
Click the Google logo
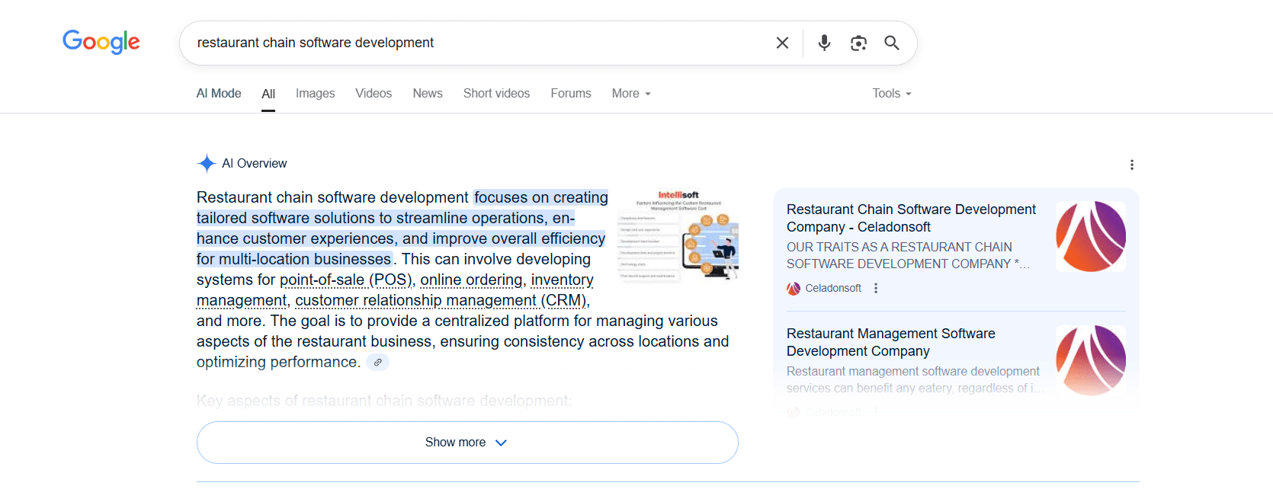point(101,42)
